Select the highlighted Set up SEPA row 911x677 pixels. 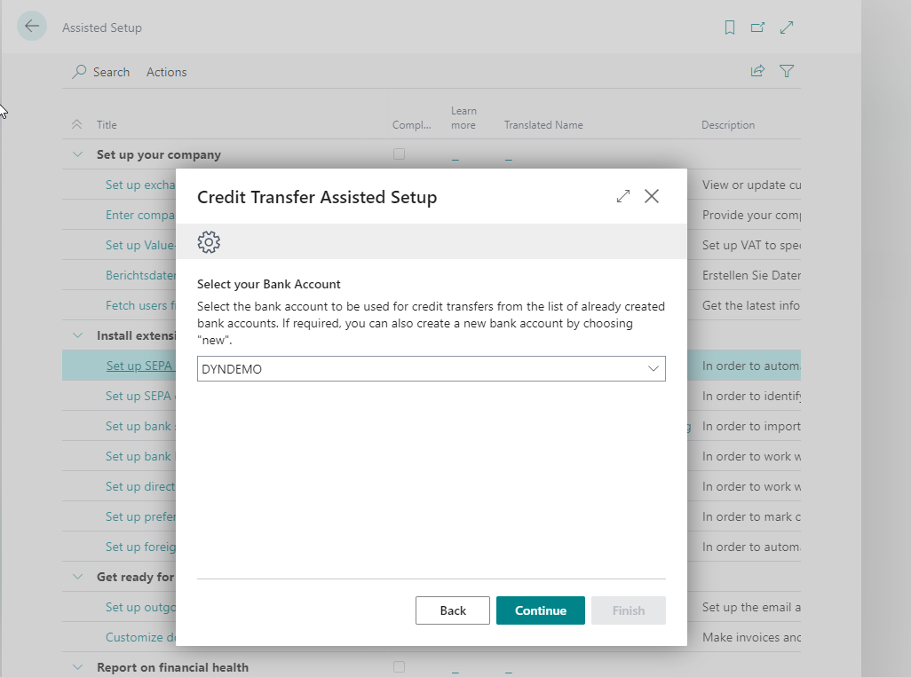coord(142,365)
